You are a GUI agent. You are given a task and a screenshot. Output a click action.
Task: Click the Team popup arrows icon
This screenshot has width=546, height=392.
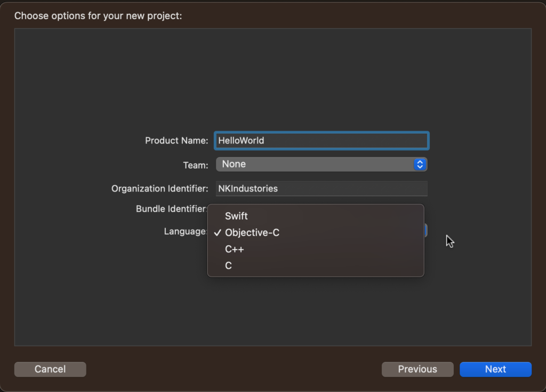coord(420,164)
